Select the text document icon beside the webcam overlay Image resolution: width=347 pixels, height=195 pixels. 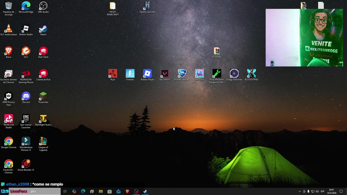(x=321, y=5)
